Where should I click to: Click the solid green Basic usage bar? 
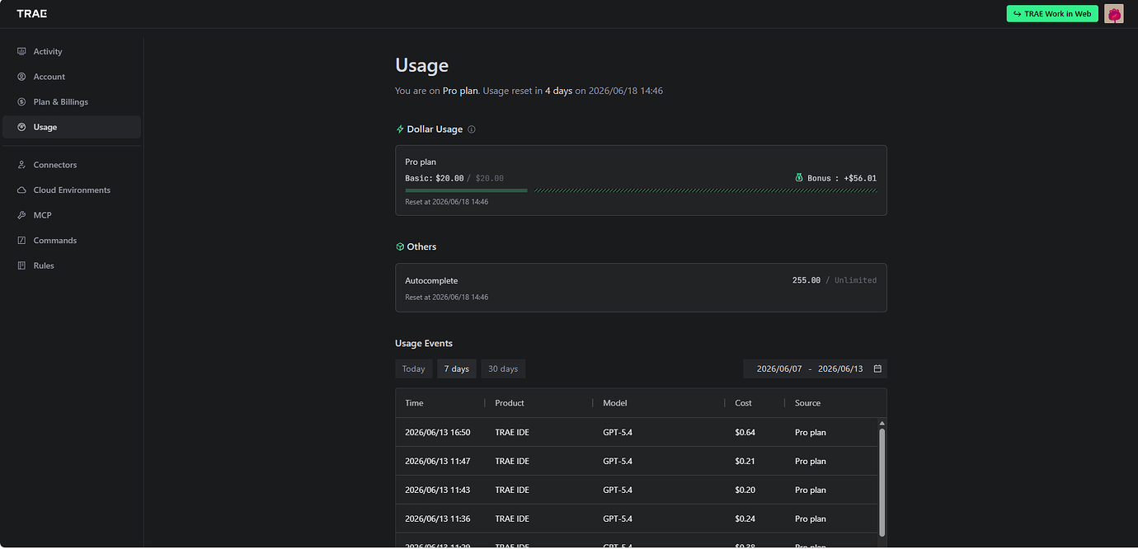coord(466,190)
